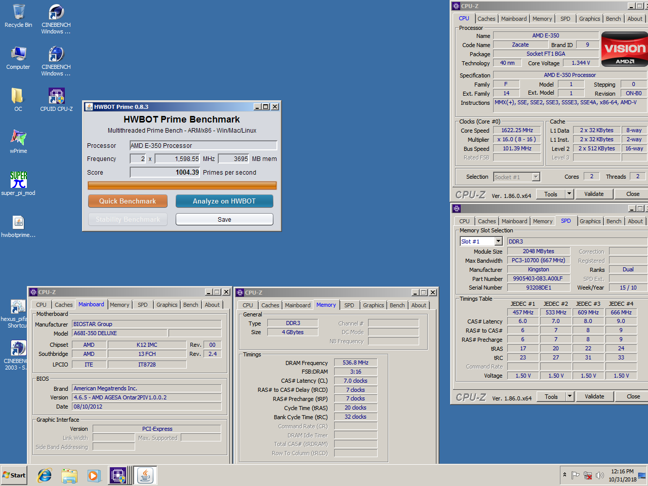Image resolution: width=648 pixels, height=486 pixels.
Task: Switch to the CPU-Z taskbar button
Action: [118, 475]
